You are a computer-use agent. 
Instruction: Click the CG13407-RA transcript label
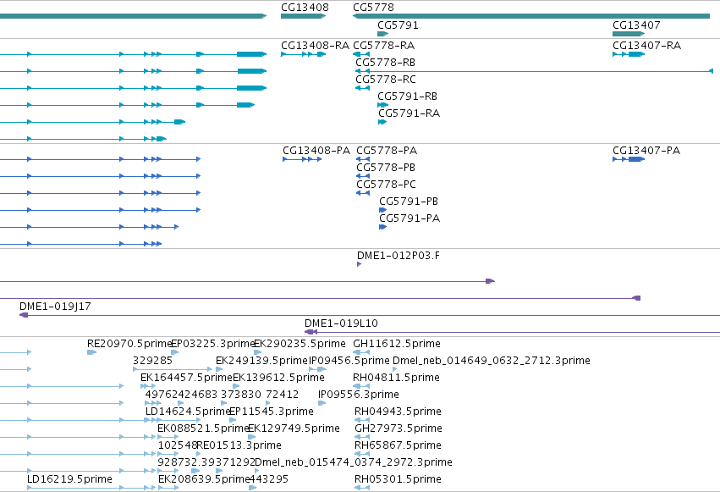(x=647, y=46)
